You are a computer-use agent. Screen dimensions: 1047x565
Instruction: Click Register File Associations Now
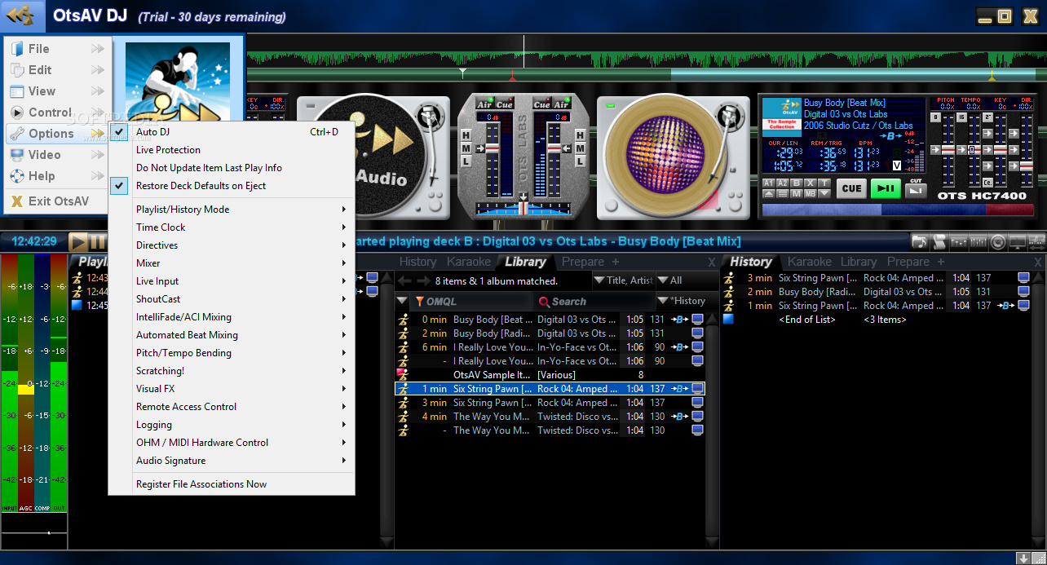[232, 484]
